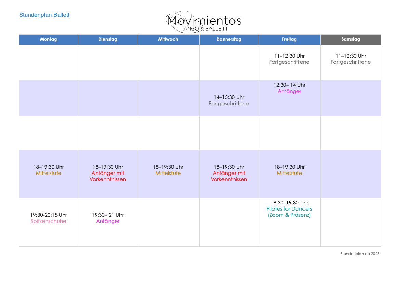Select the Mittwoch column header
The image size is (407, 287).
tap(168, 39)
